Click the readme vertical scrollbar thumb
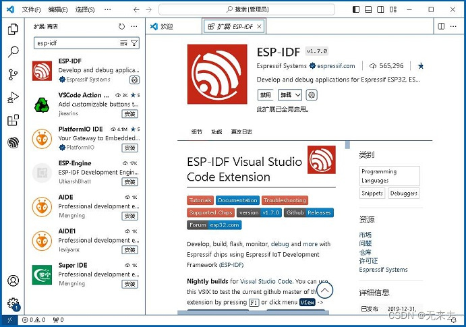 [x=347, y=145]
